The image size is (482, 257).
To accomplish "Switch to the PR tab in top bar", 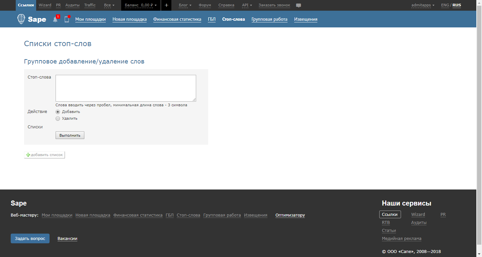I will (x=59, y=5).
